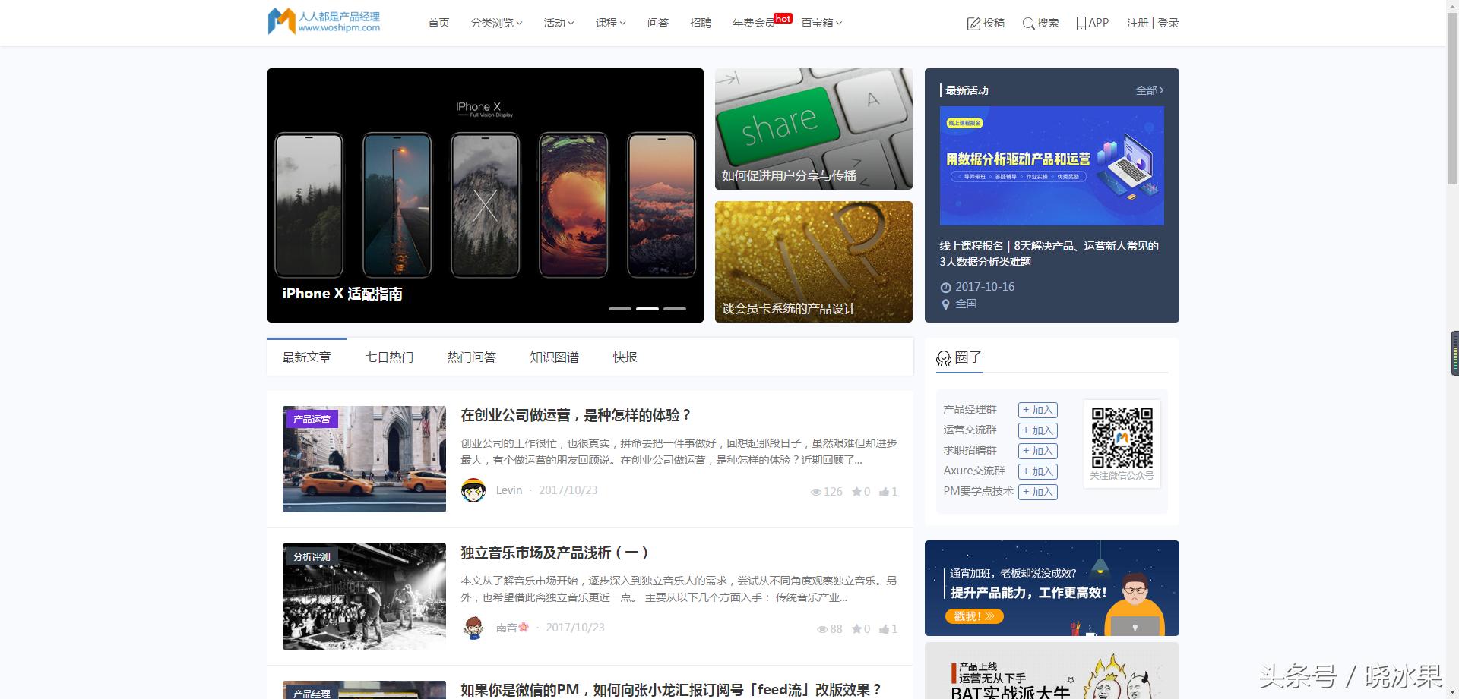Click the WeChat QR code image
This screenshot has width=1459, height=699.
1121,439
